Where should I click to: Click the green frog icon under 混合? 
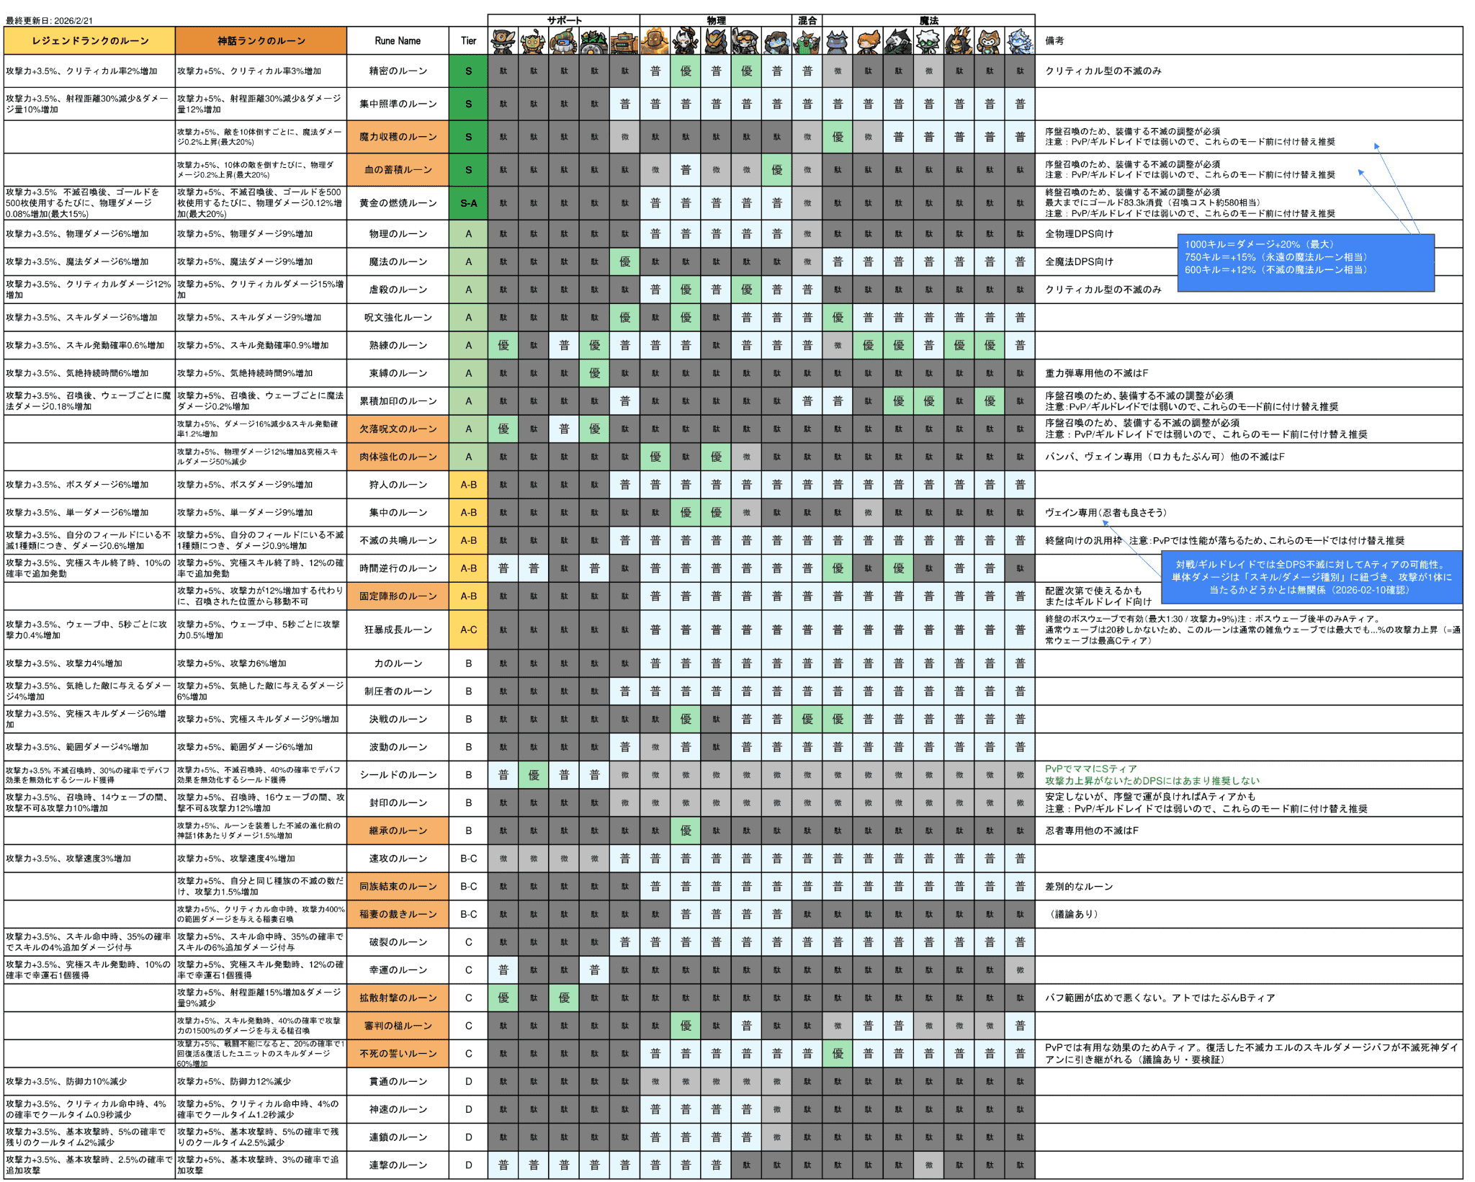click(x=807, y=41)
